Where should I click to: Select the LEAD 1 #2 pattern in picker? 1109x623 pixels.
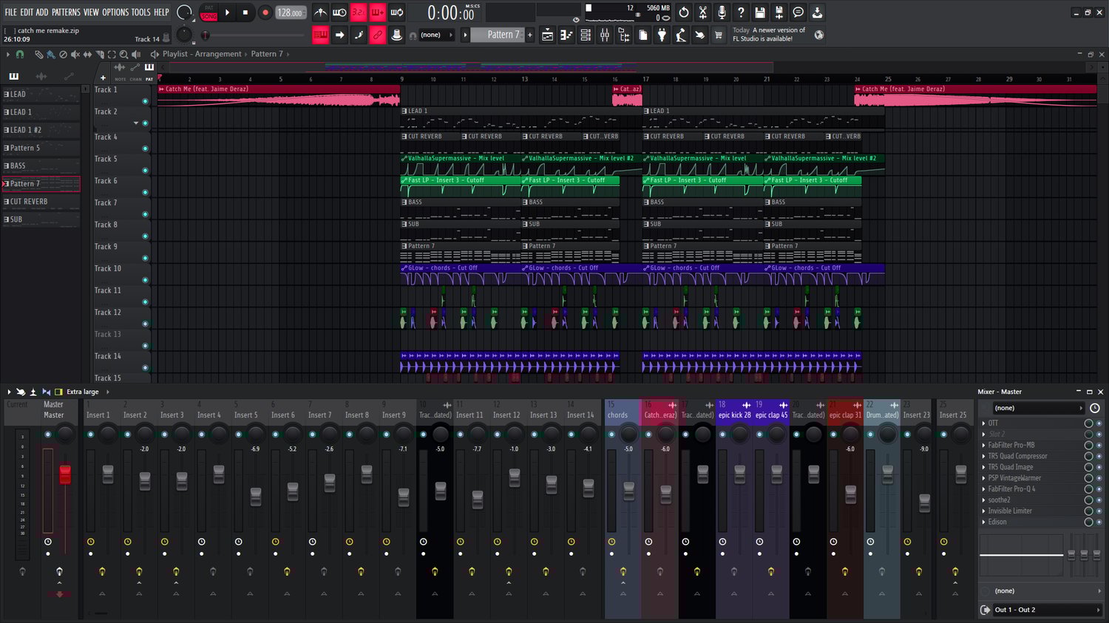41,130
